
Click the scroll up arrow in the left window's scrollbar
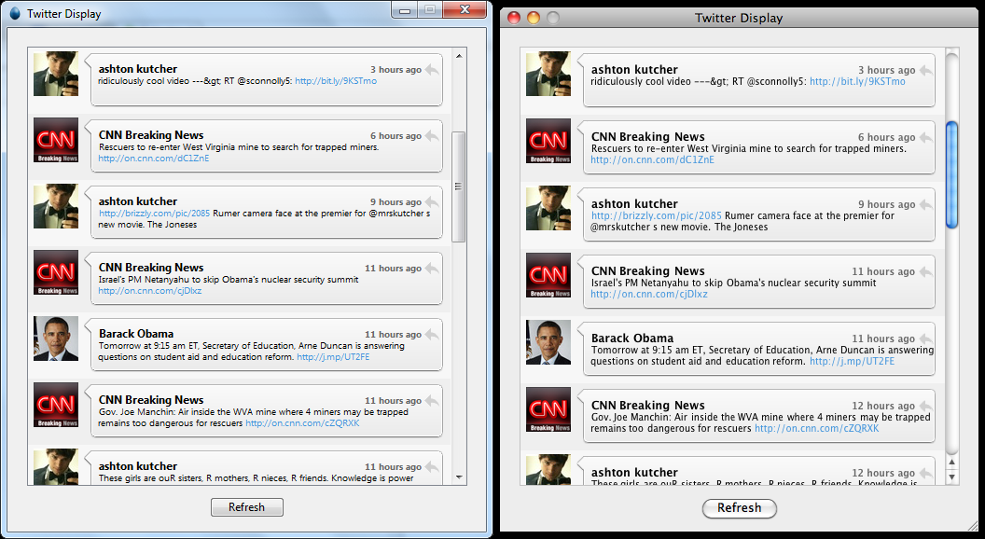pos(458,56)
